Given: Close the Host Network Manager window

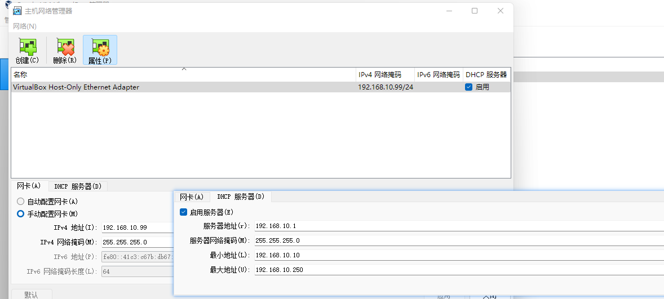Looking at the screenshot, I should point(500,11).
